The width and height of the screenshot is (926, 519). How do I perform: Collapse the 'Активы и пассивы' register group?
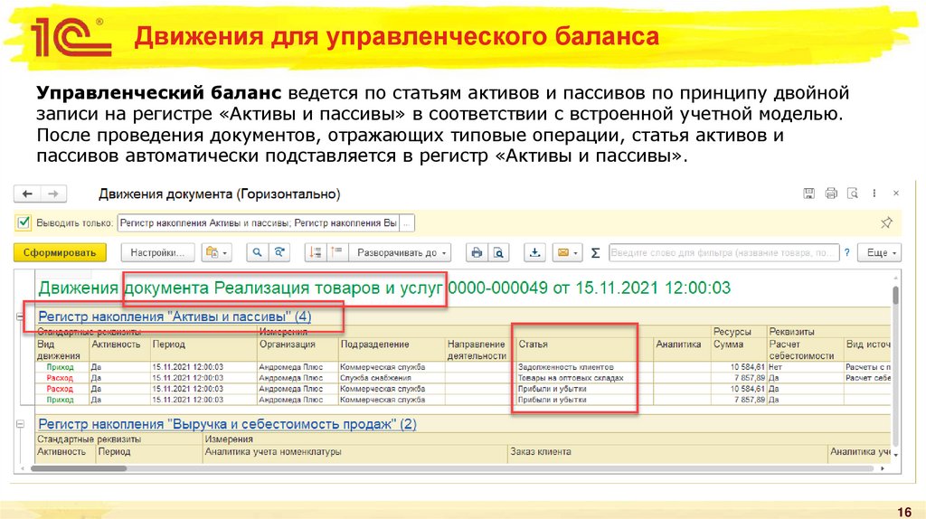[x=20, y=316]
